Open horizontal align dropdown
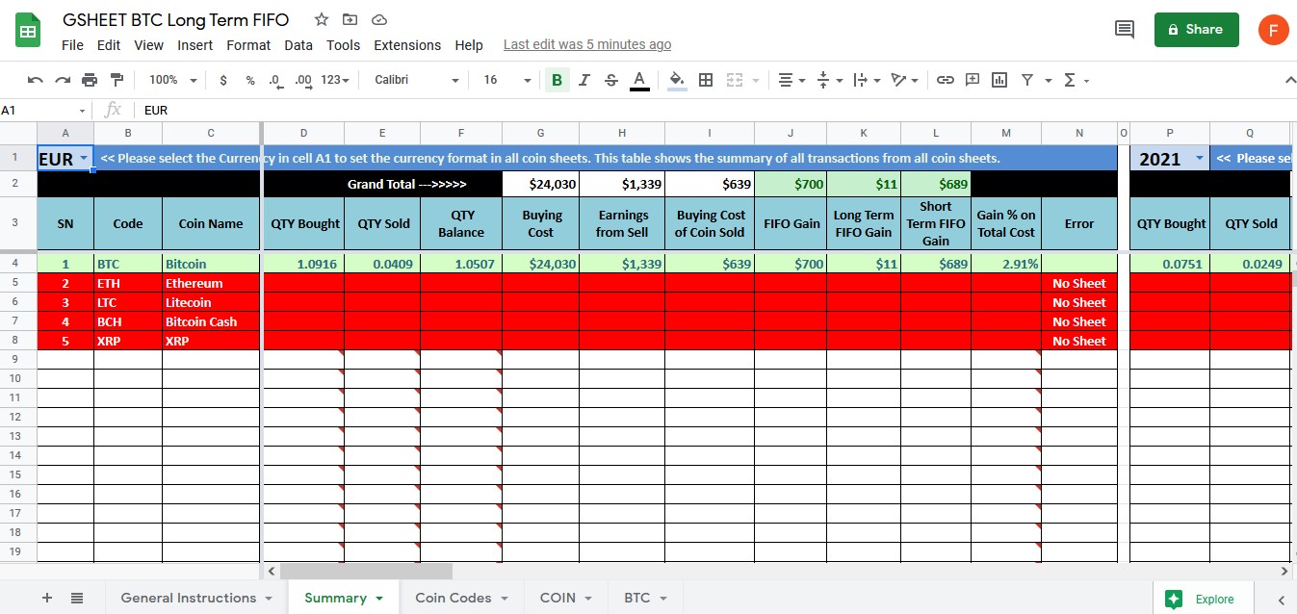 pyautogui.click(x=791, y=80)
